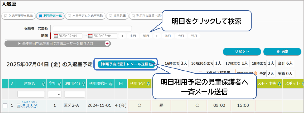Click the plus icon on filter bar

pyautogui.click(x=107, y=43)
